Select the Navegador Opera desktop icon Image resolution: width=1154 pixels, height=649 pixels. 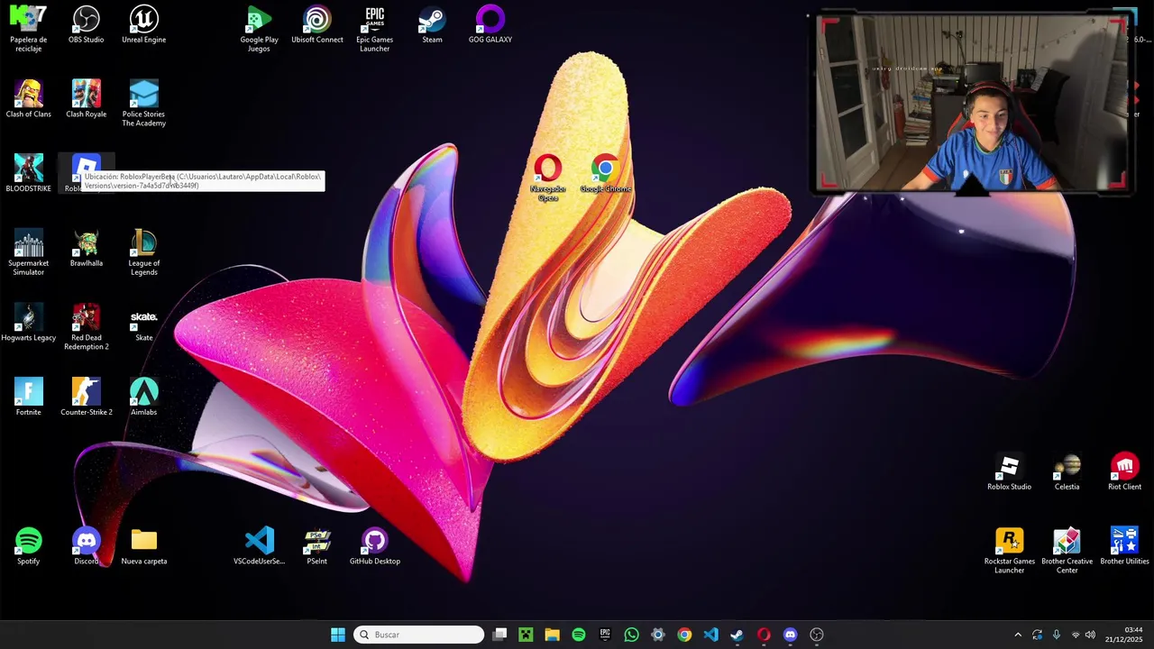click(x=548, y=178)
